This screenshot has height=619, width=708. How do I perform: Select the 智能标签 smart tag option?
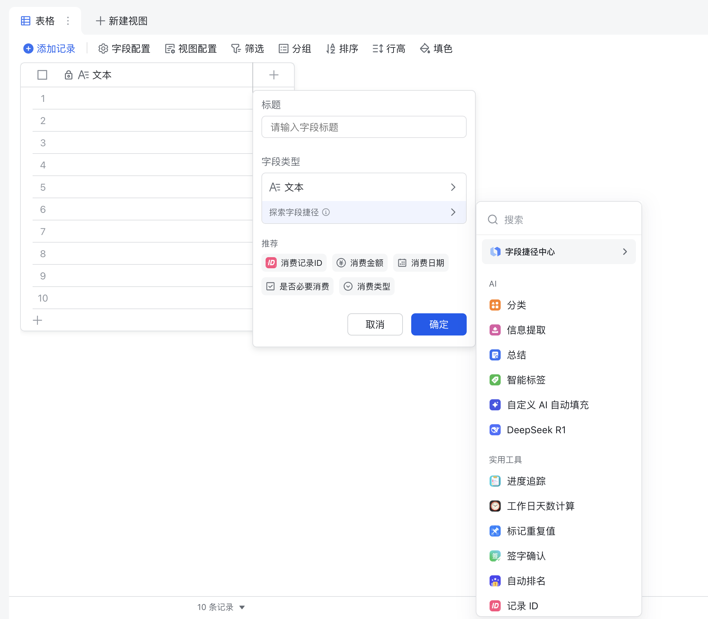tap(526, 380)
